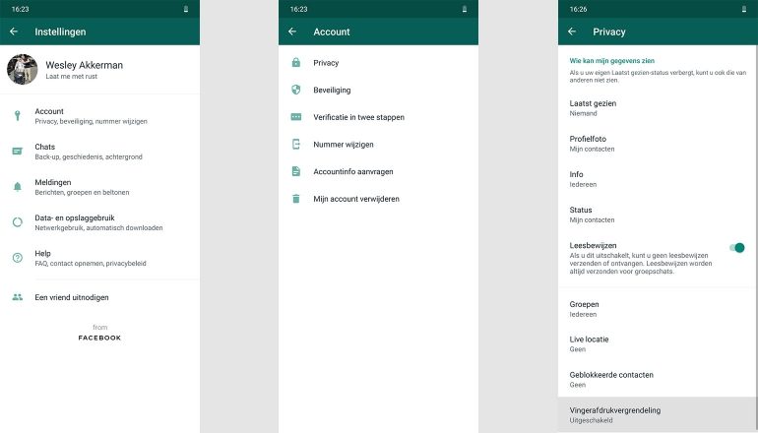Tap the Help question mark icon

tap(17, 257)
